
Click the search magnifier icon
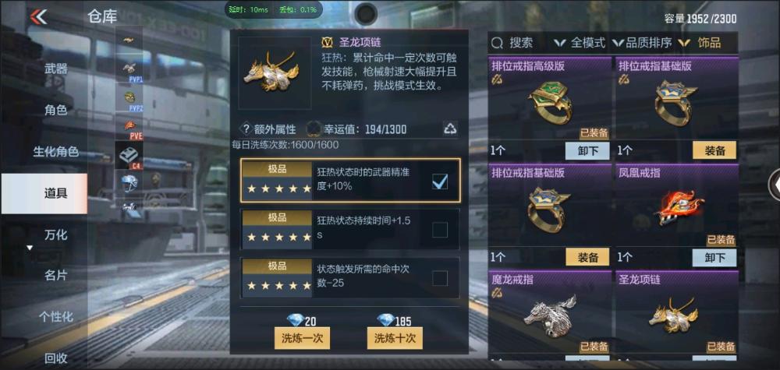(497, 43)
